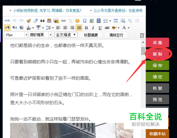Toggle italic formatting
This screenshot has width=177, height=138.
tap(93, 28)
